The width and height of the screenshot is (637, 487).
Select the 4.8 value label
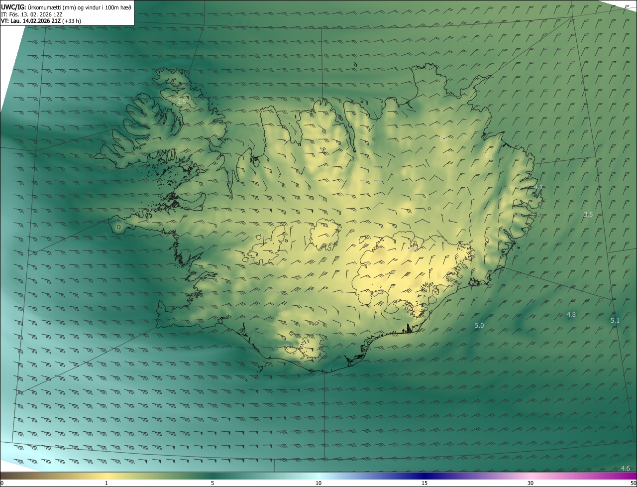pyautogui.click(x=571, y=314)
